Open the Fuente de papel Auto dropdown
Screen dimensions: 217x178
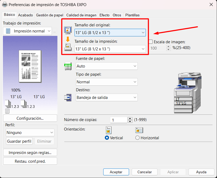tap(107, 66)
